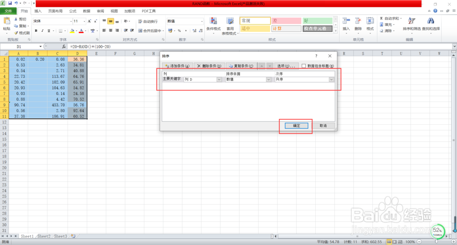
Task: Switch to the 页面布局 ribbon tab
Action: pos(55,11)
